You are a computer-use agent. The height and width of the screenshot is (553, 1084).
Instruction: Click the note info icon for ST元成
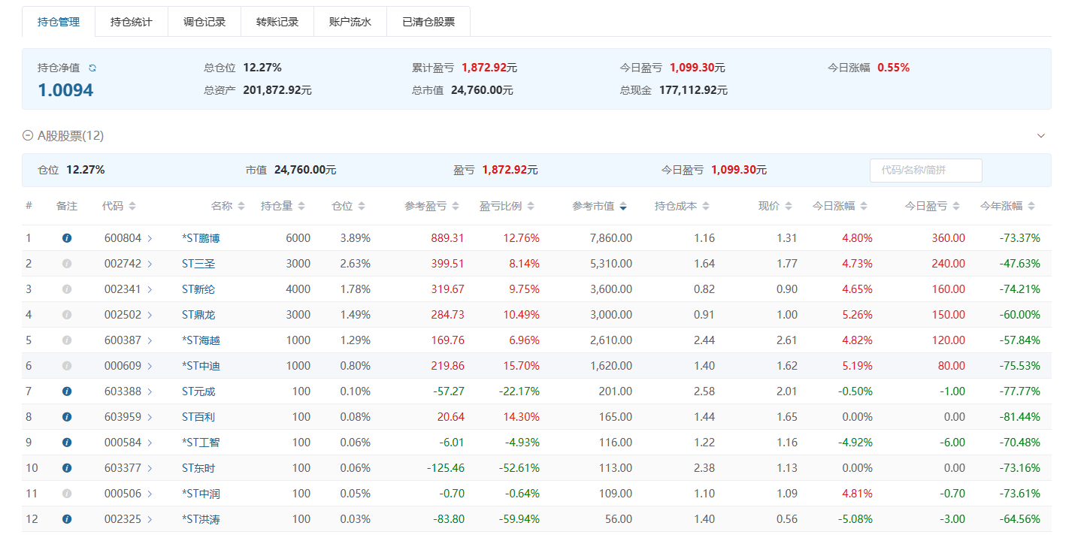click(67, 391)
